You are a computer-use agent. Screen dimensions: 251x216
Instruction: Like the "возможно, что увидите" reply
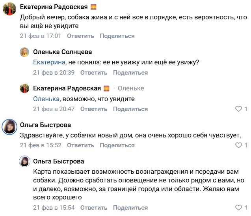pyautogui.click(x=238, y=109)
